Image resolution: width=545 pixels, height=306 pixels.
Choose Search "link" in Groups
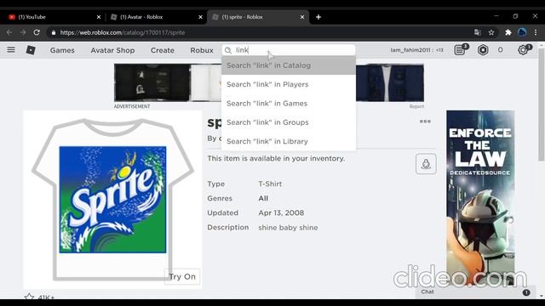289,122
